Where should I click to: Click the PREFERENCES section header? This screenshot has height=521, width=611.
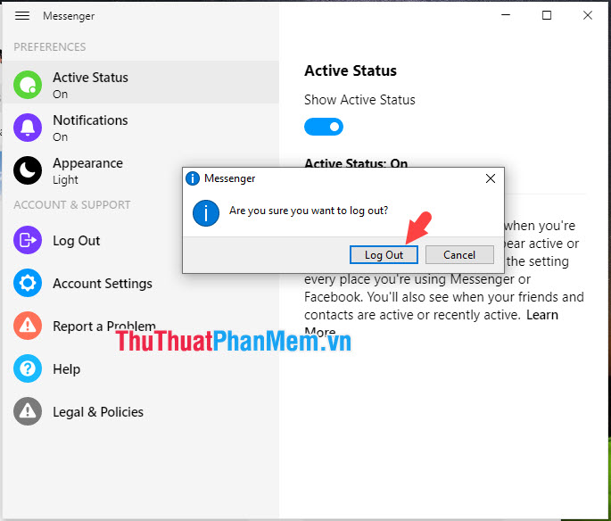[49, 46]
